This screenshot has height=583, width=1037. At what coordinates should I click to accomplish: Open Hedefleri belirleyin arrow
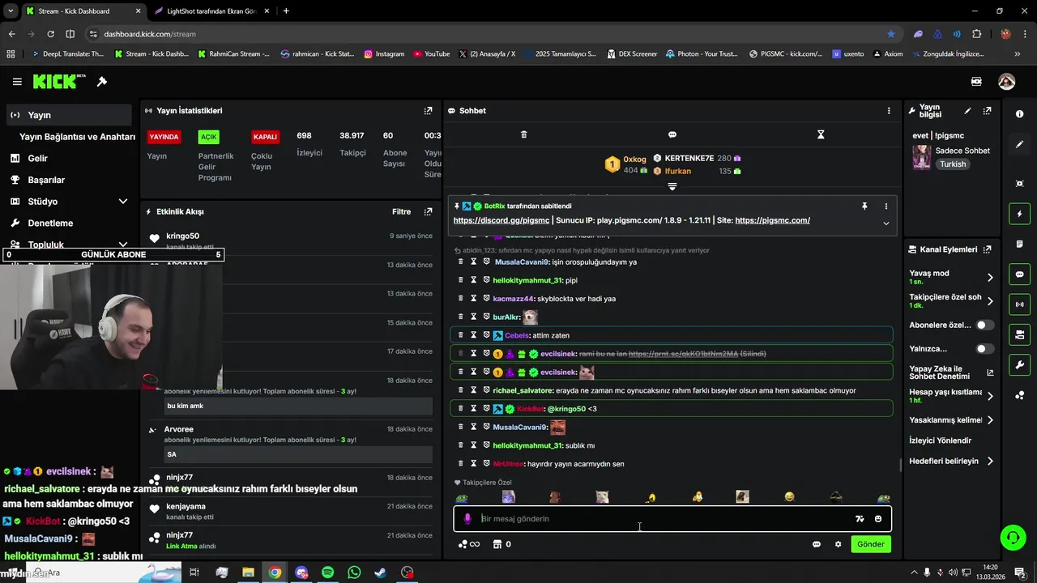990,462
